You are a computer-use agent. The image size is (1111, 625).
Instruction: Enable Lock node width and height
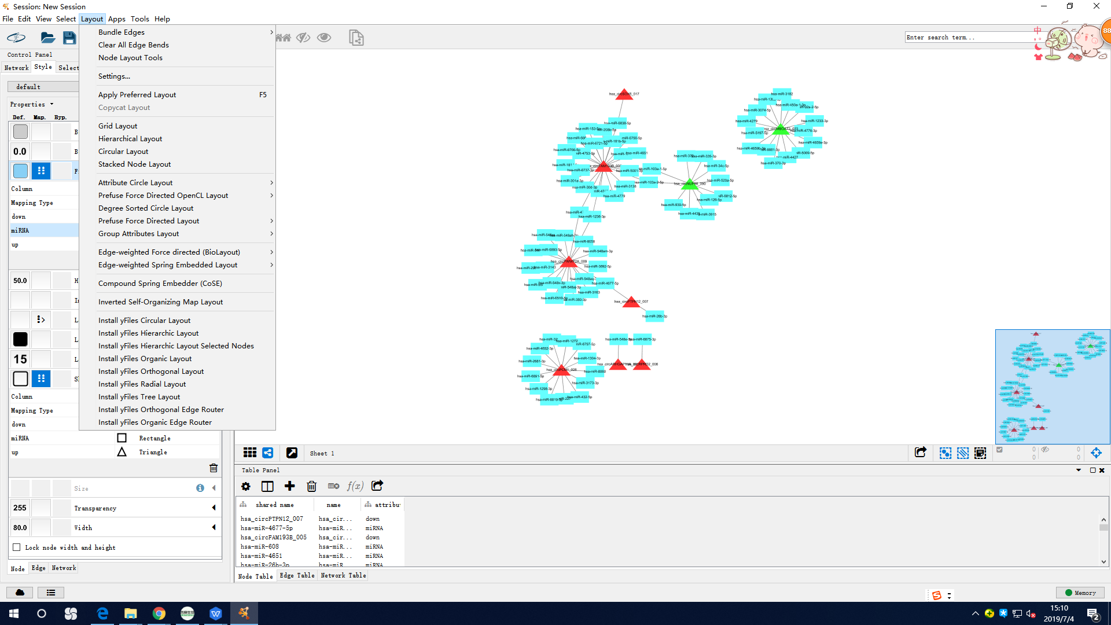point(17,547)
